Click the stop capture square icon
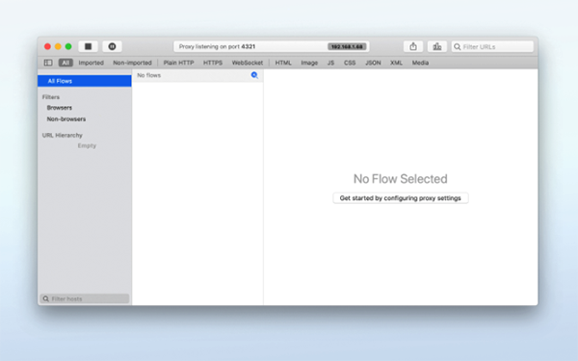 (88, 46)
